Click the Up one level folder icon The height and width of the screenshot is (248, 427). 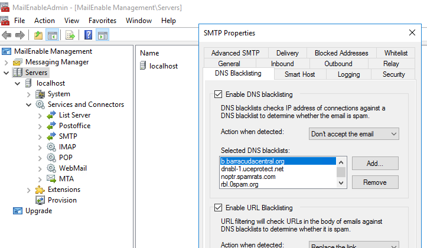click(38, 35)
